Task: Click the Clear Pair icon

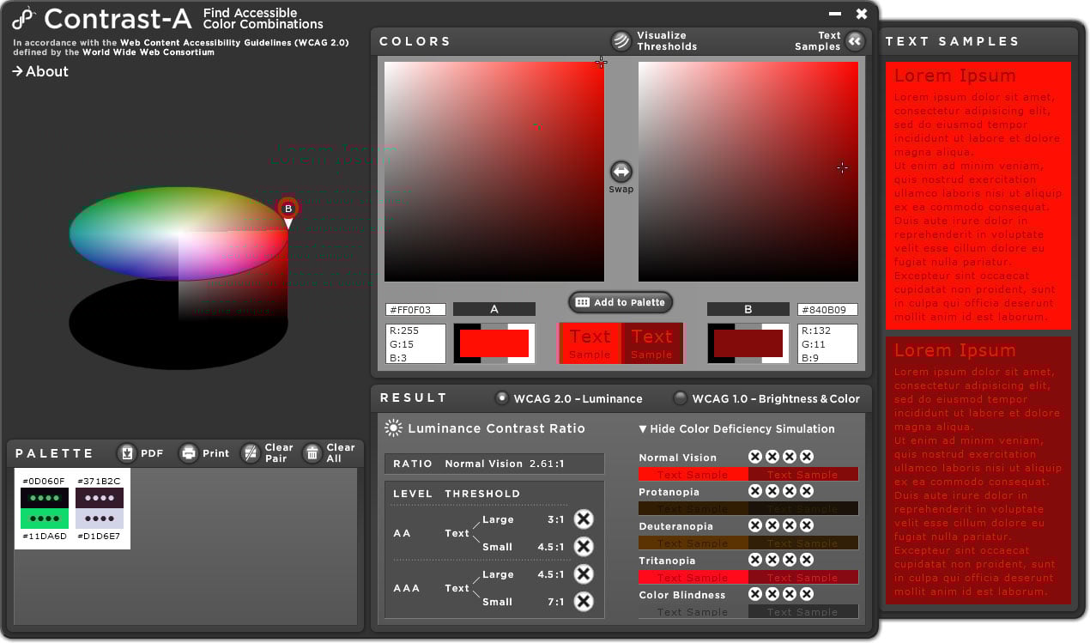Action: (x=250, y=453)
